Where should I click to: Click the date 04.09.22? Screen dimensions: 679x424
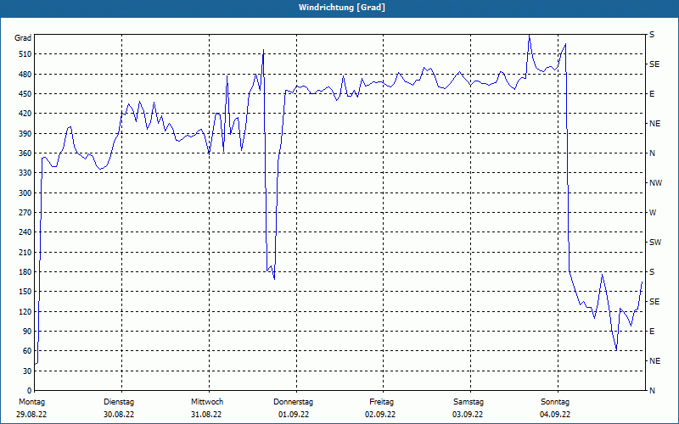tap(555, 415)
